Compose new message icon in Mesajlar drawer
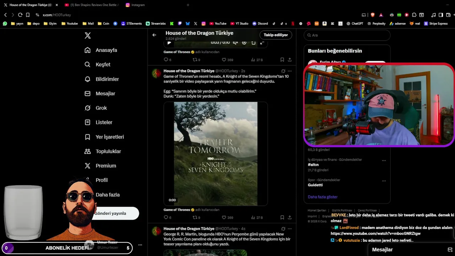This screenshot has width=455, height=256. click(450, 250)
